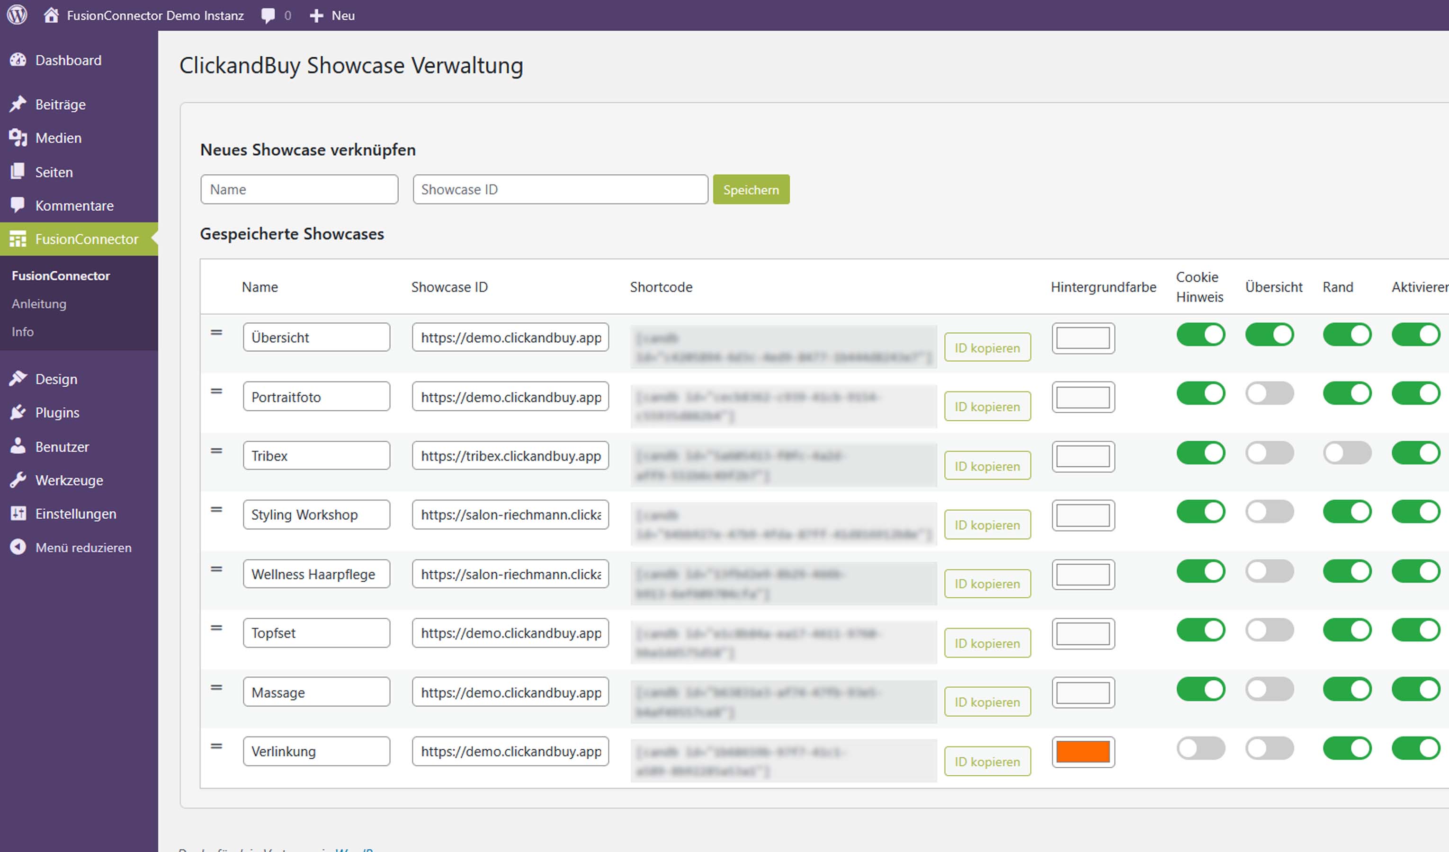Enable Rand toggle for Tribex row
Screen dimensions: 1449x852
(x=1346, y=453)
